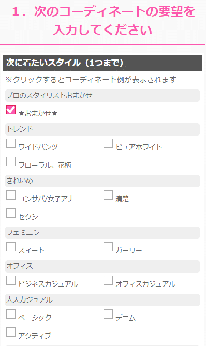Select the ピュアホワイト checkbox
206x346 pixels.
(108, 143)
